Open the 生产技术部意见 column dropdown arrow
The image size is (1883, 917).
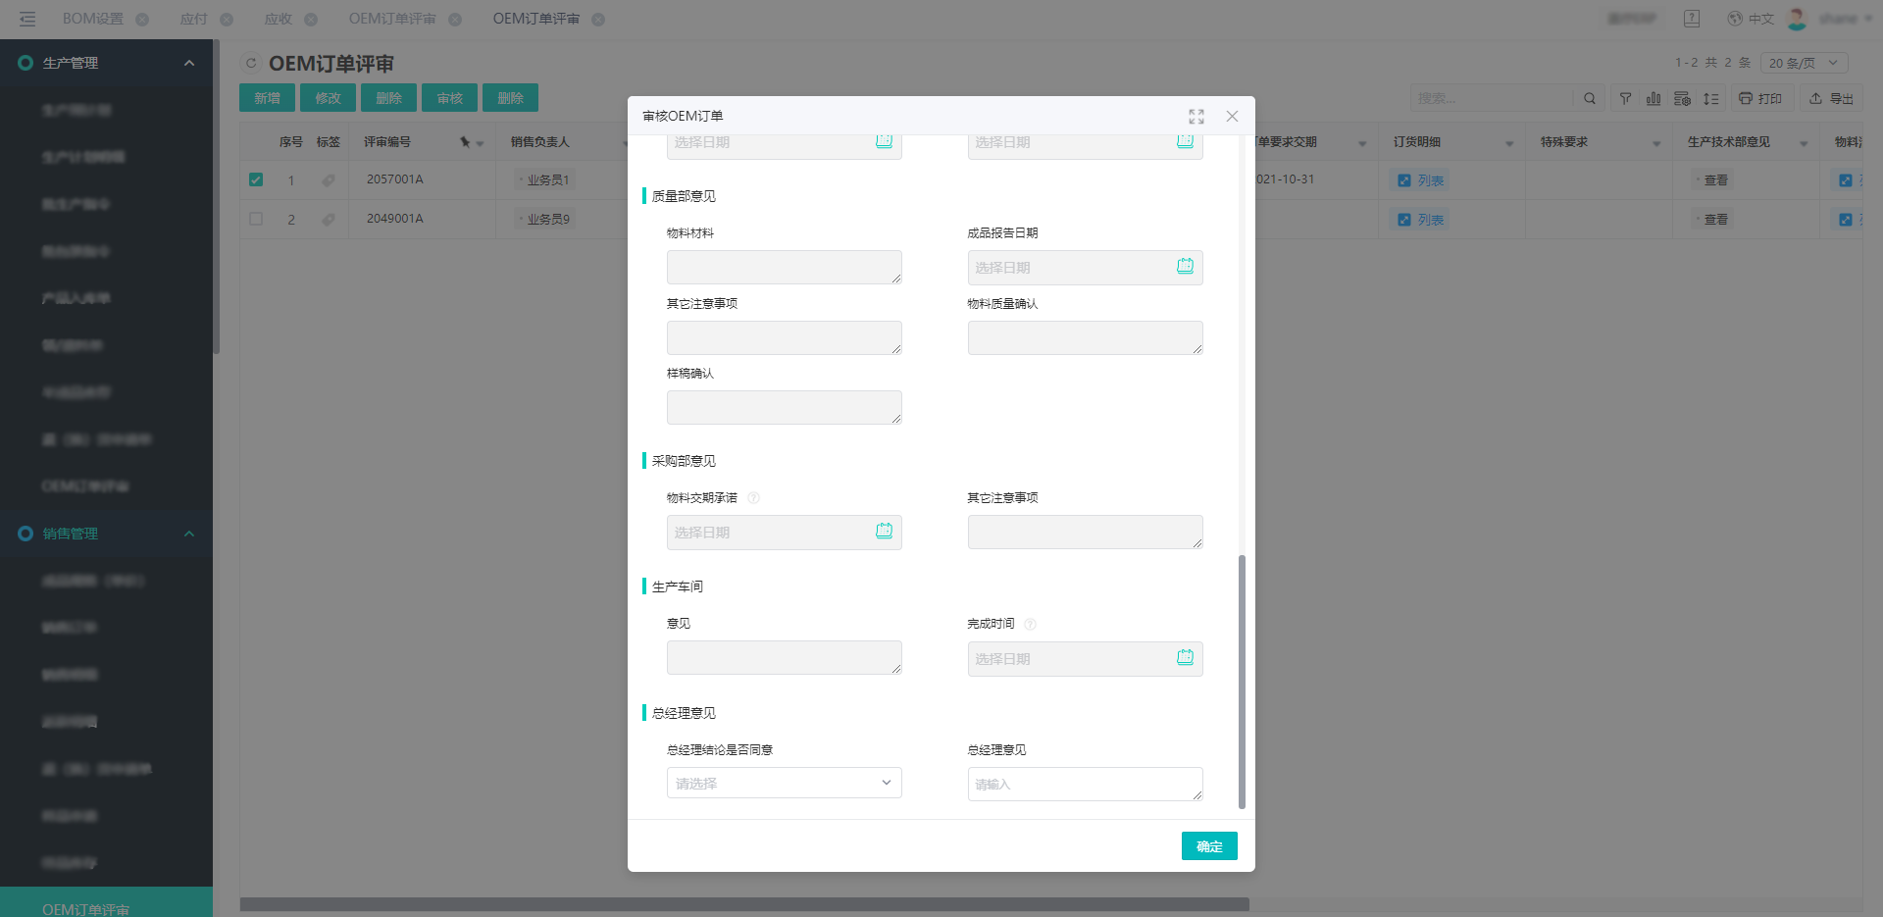[x=1804, y=143]
